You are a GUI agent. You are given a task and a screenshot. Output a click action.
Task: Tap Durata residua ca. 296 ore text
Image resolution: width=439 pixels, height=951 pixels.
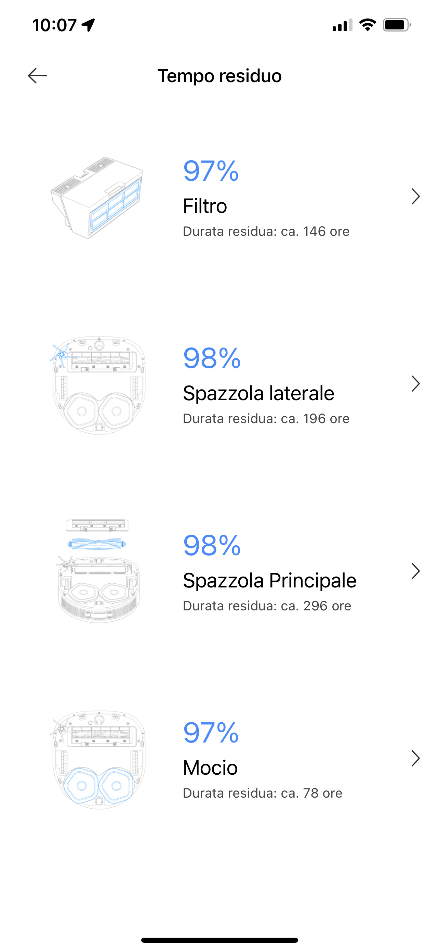pos(267,606)
